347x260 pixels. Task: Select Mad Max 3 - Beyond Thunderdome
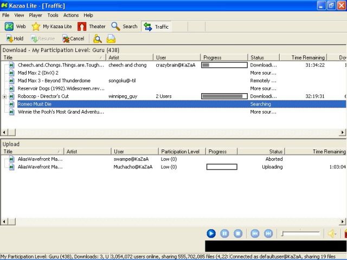pyautogui.click(x=54, y=81)
